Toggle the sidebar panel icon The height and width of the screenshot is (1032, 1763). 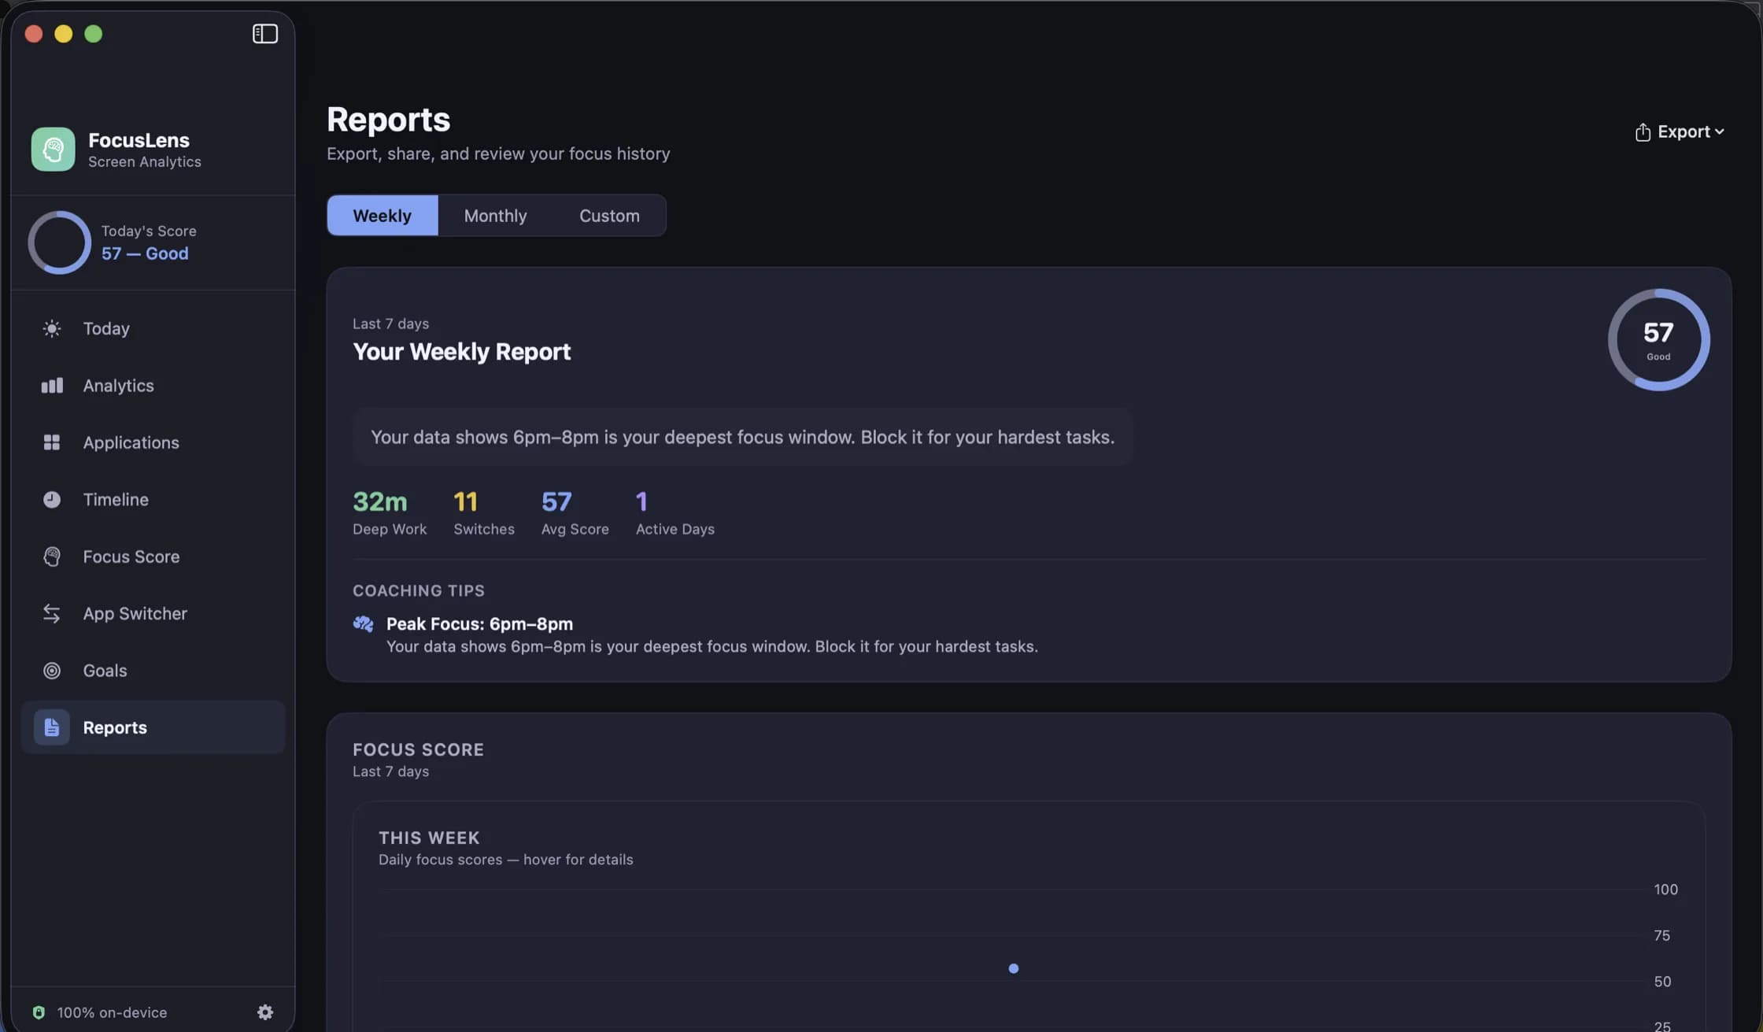point(265,34)
